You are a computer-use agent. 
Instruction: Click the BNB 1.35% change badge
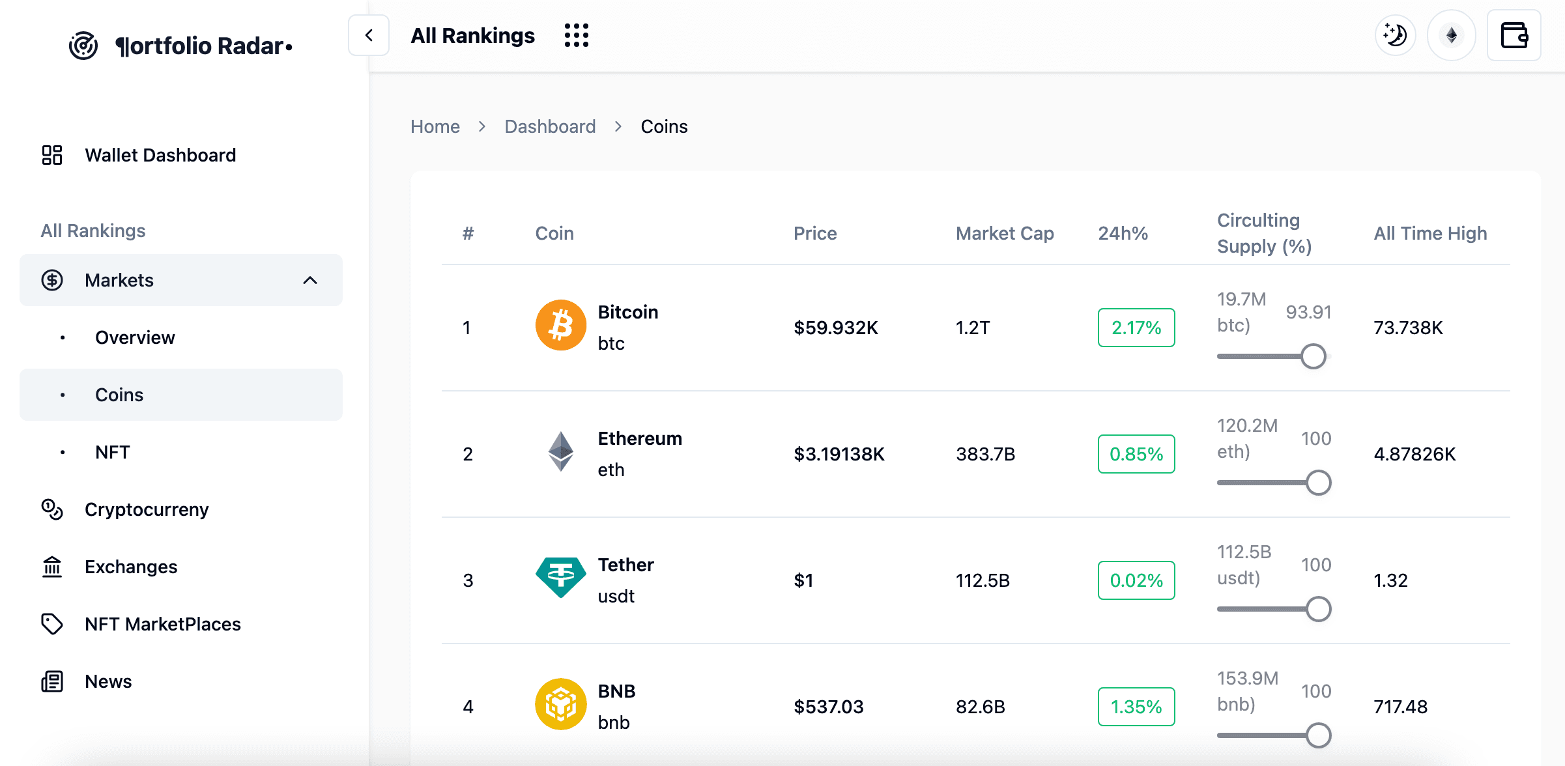(1136, 707)
